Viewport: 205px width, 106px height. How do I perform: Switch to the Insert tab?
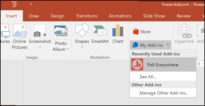11,16
